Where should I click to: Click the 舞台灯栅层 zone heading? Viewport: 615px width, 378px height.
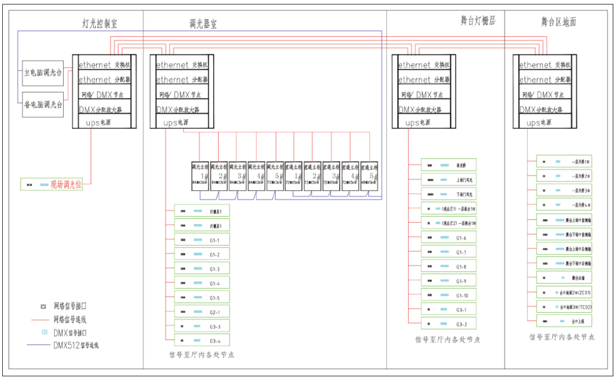click(478, 20)
